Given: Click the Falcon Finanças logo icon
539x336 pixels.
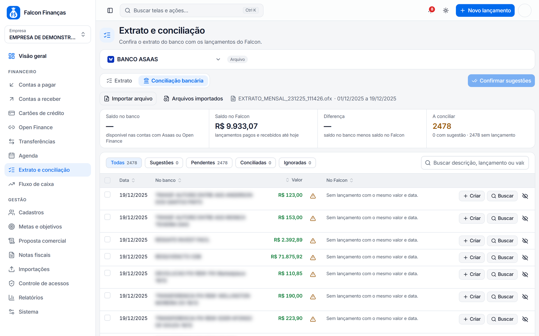Looking at the screenshot, I should coord(13,13).
